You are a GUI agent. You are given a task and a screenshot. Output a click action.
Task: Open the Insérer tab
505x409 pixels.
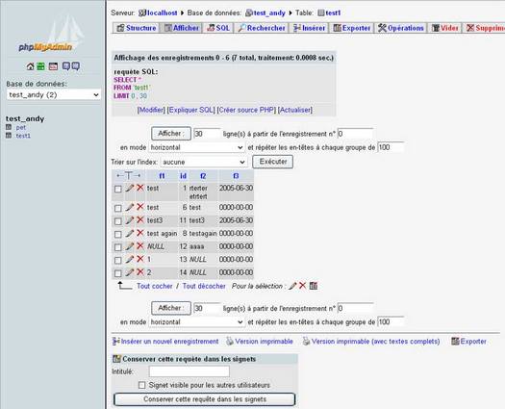pyautogui.click(x=309, y=28)
